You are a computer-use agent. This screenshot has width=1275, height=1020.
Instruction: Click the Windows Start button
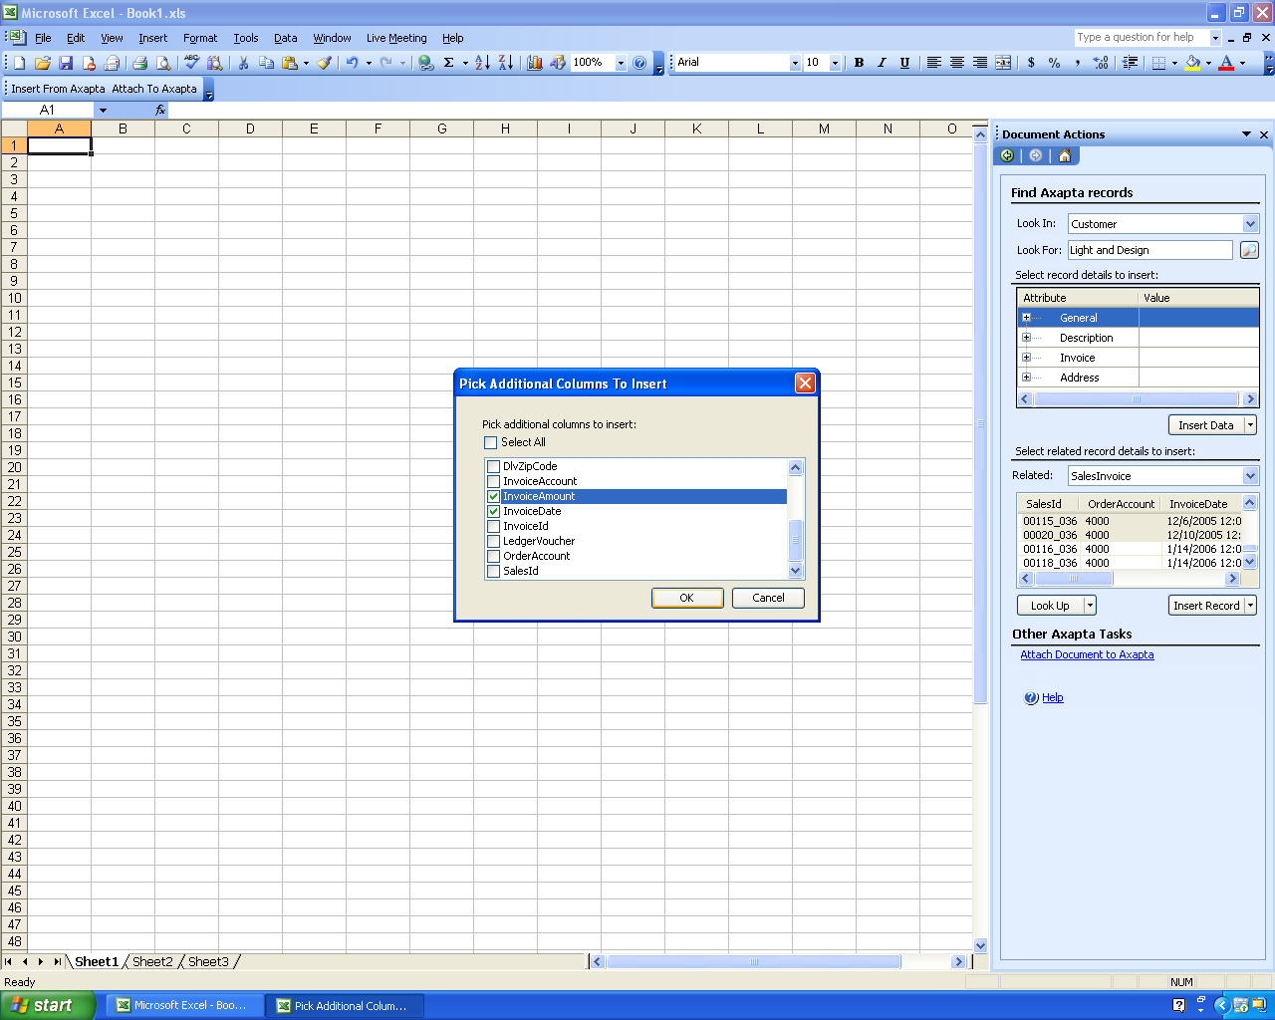point(47,1005)
